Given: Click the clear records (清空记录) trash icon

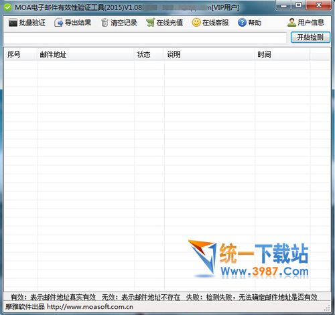Looking at the screenshot, I should (x=105, y=23).
